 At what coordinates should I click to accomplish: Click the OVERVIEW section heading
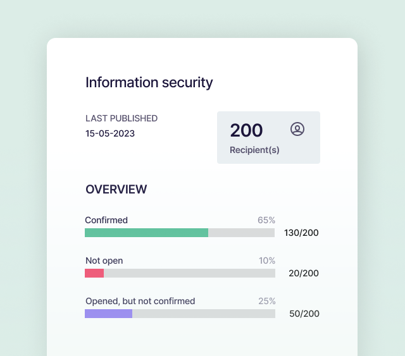pyautogui.click(x=116, y=189)
